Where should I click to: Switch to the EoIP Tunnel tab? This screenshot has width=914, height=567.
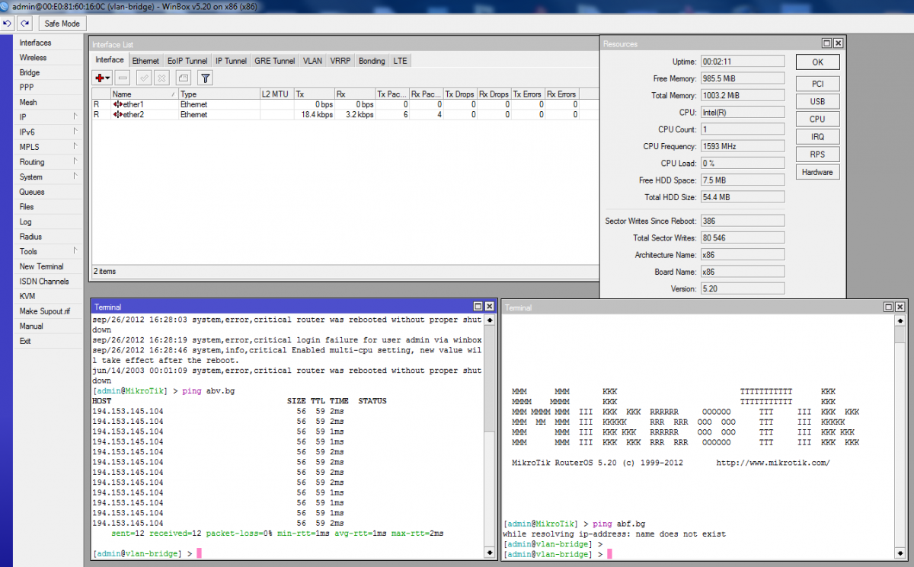(x=187, y=61)
